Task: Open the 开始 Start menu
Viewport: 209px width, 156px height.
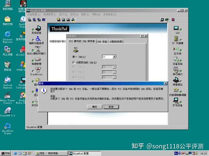Action: (6, 153)
